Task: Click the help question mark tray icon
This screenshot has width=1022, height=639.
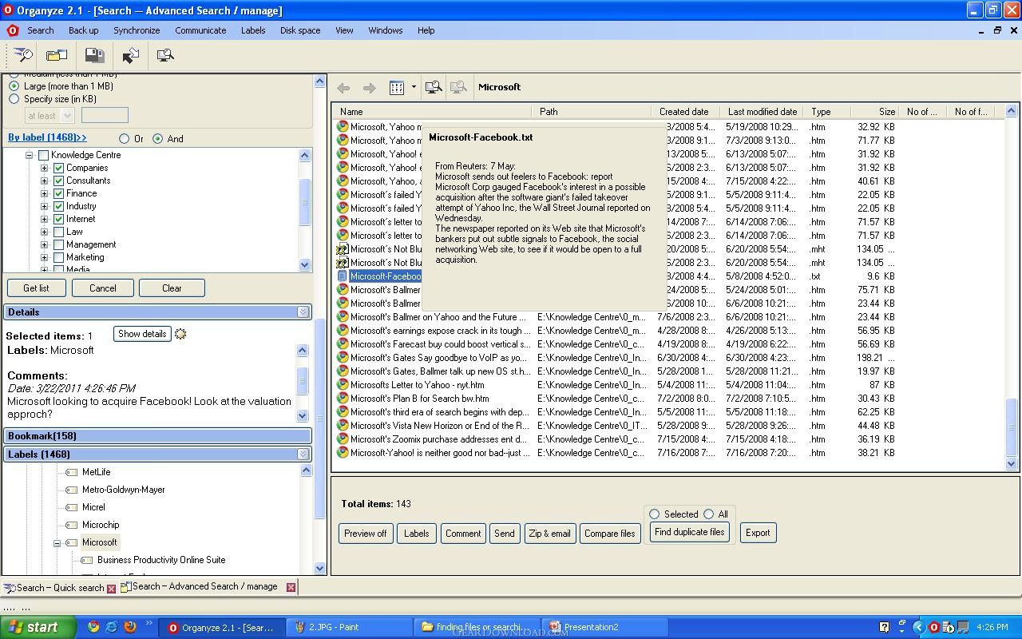Action: 884,627
